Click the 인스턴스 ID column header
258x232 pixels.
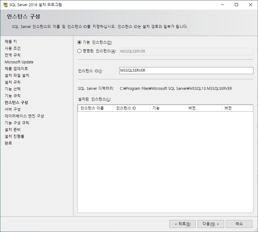(132, 108)
